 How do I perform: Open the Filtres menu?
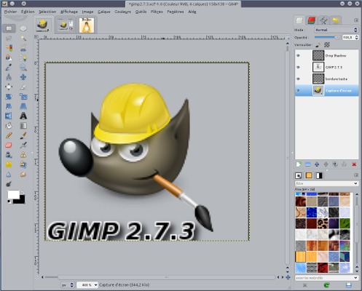(x=157, y=12)
